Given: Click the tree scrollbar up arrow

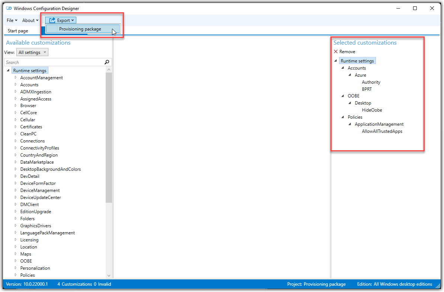Looking at the screenshot, I should point(109,70).
